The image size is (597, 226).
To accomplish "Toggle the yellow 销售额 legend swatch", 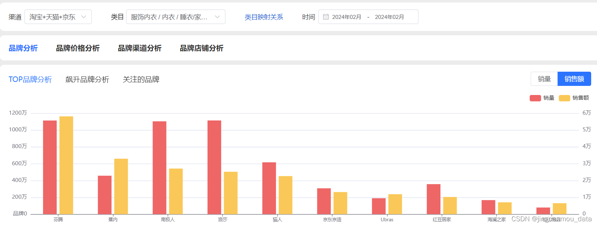I will tap(564, 98).
